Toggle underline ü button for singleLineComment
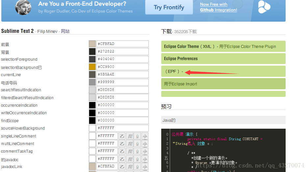Image resolution: width=308 pixels, height=172 pixels. click(137, 136)
